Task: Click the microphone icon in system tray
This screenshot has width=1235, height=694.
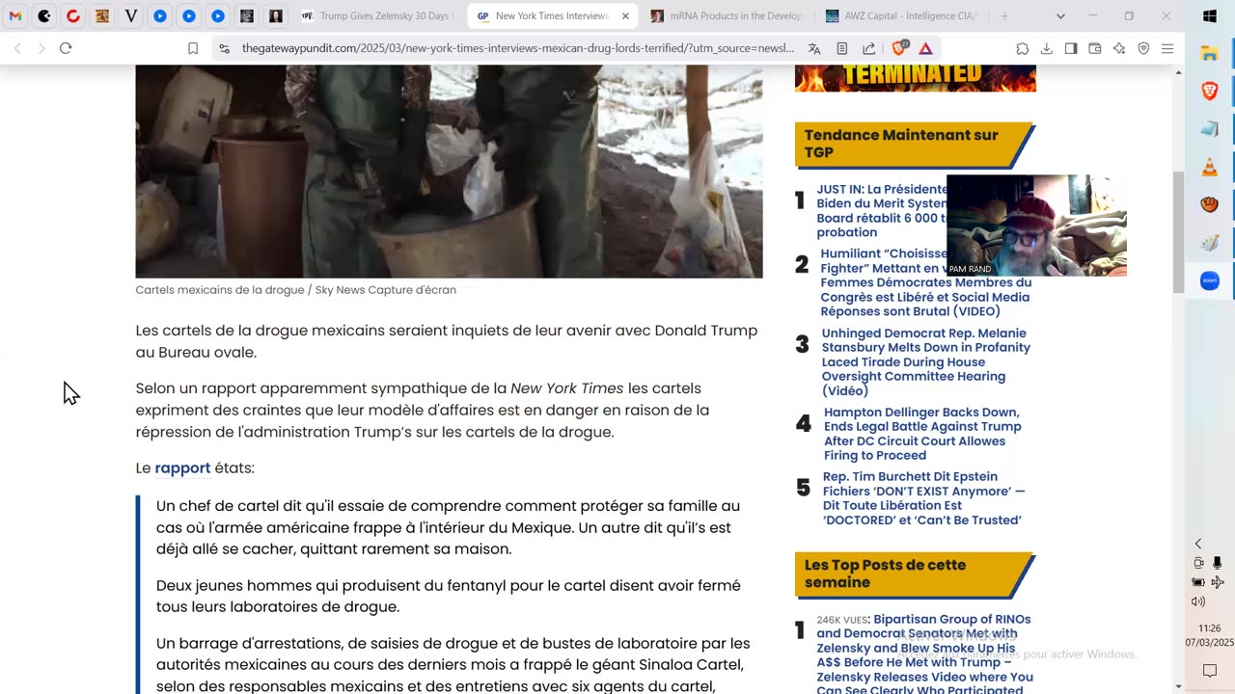Action: pos(1218,563)
